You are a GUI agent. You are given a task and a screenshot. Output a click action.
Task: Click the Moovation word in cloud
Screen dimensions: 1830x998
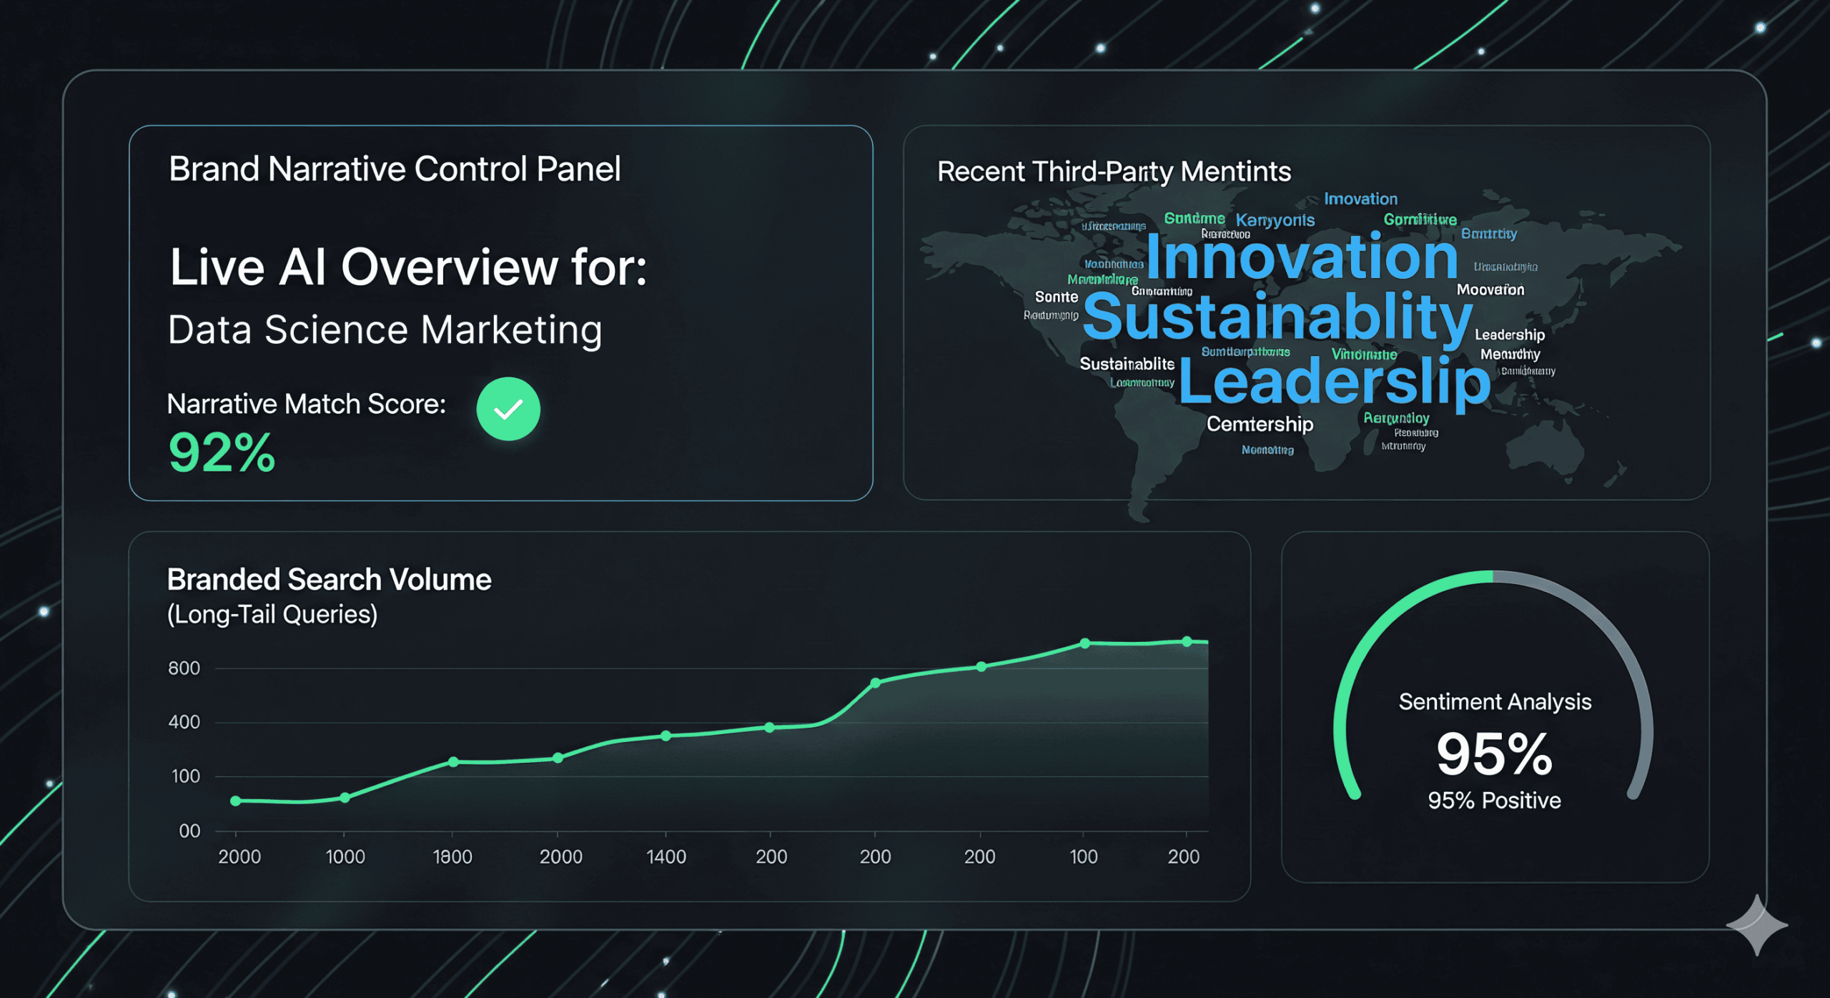pyautogui.click(x=1490, y=290)
